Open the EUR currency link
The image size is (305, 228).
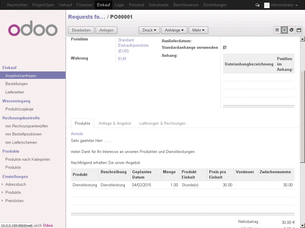(122, 59)
